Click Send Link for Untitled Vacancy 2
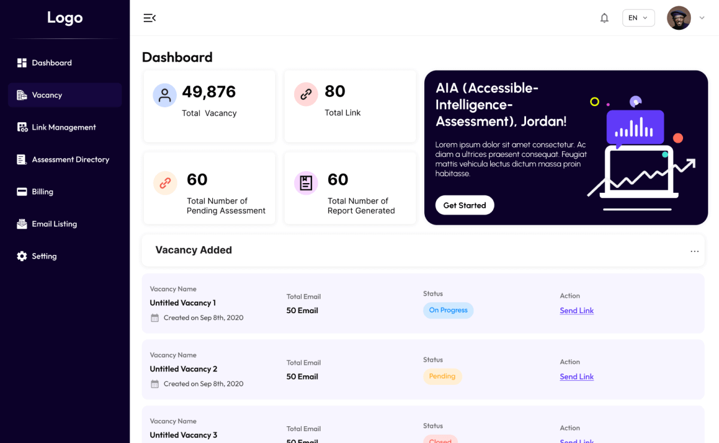This screenshot has height=443, width=719. (576, 377)
